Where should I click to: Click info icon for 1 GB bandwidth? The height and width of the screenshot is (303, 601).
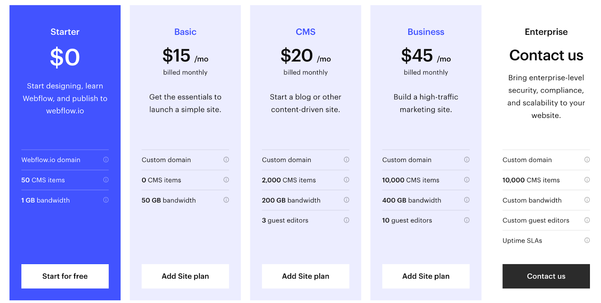point(106,200)
